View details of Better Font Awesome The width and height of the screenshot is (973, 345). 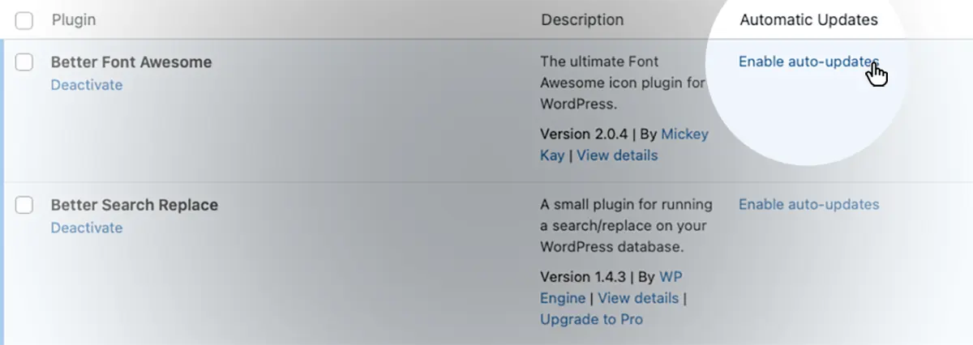pos(617,155)
